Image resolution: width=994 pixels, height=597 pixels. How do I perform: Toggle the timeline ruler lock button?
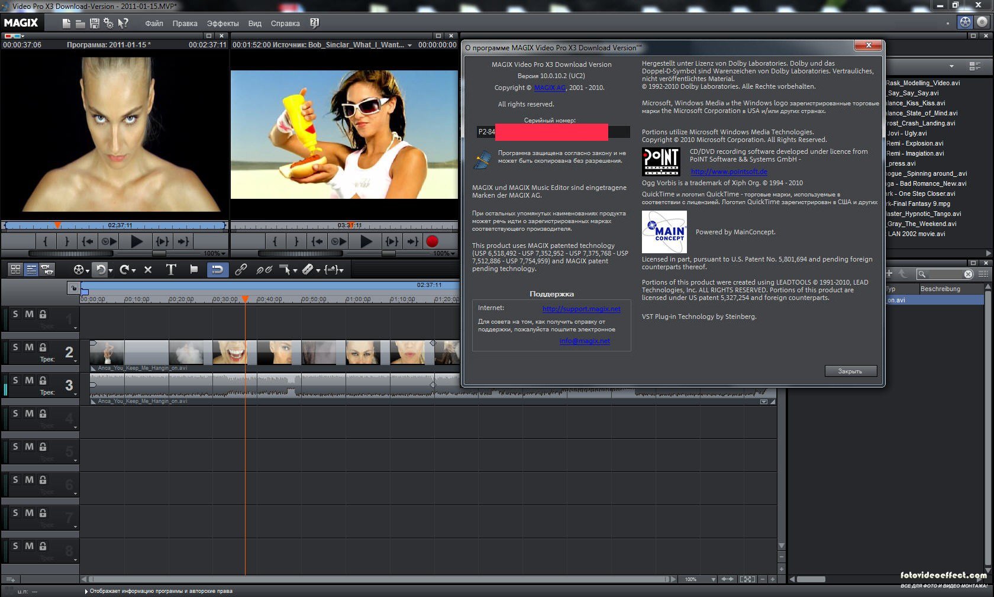coord(73,288)
